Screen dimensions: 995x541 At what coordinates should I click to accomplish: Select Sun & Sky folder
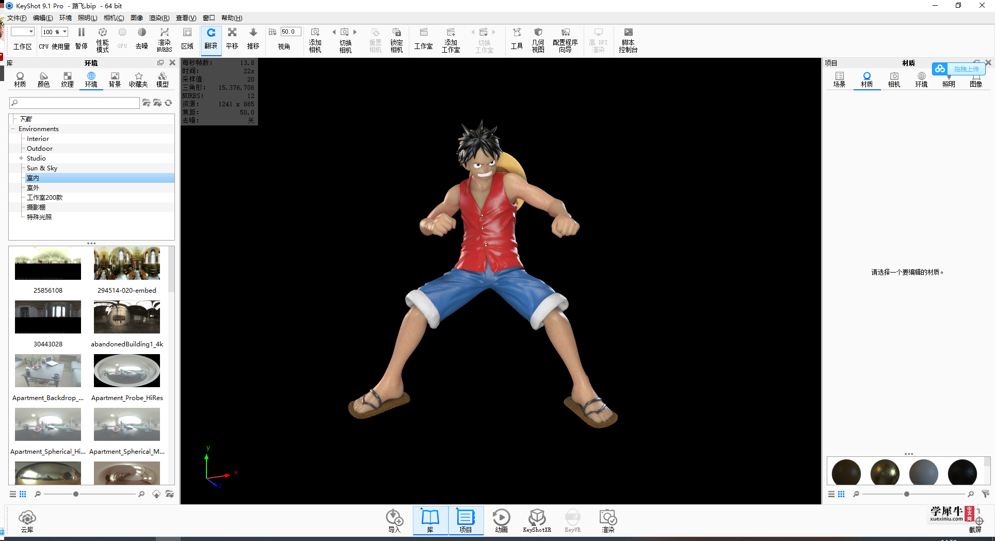pos(42,168)
